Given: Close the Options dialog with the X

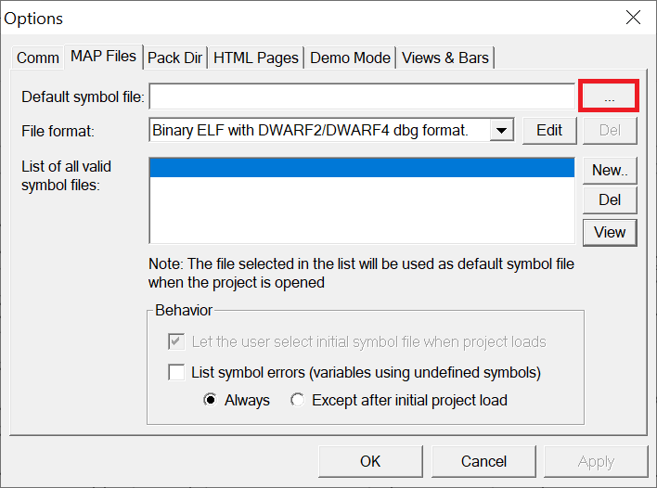Looking at the screenshot, I should coord(633,18).
